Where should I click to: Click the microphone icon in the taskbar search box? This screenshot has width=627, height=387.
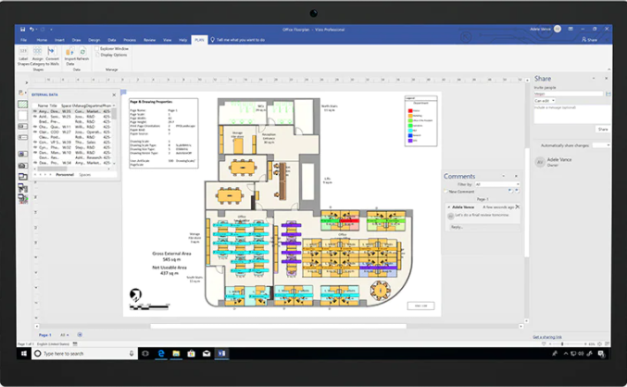[132, 354]
